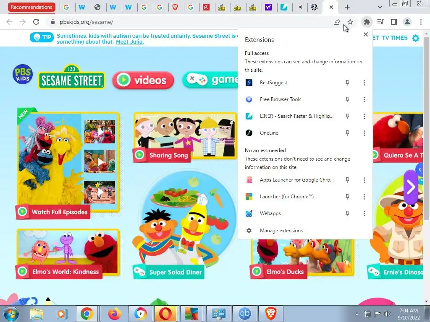430x322 pixels.
Task: Click the LINER extension icon
Action: [249, 116]
